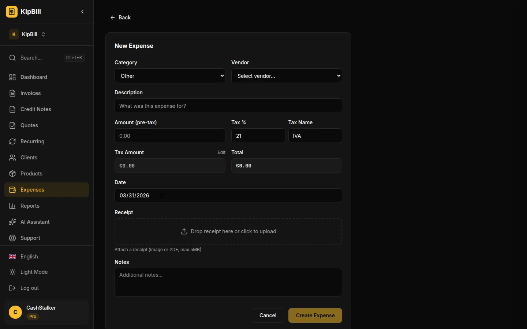The image size is (527, 329).
Task: Focus the Description text field
Action: pyautogui.click(x=228, y=106)
